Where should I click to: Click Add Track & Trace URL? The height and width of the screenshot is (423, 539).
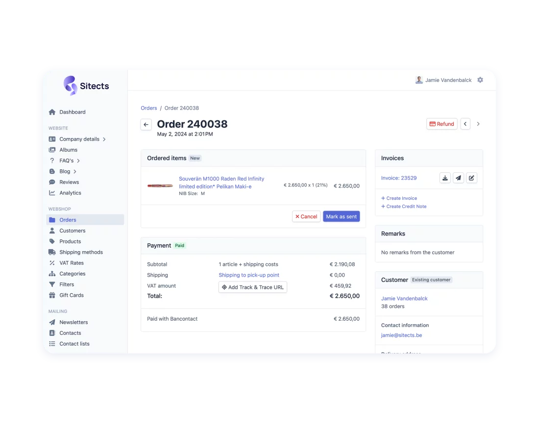[253, 287]
